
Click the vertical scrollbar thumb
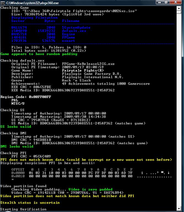(x=179, y=12)
